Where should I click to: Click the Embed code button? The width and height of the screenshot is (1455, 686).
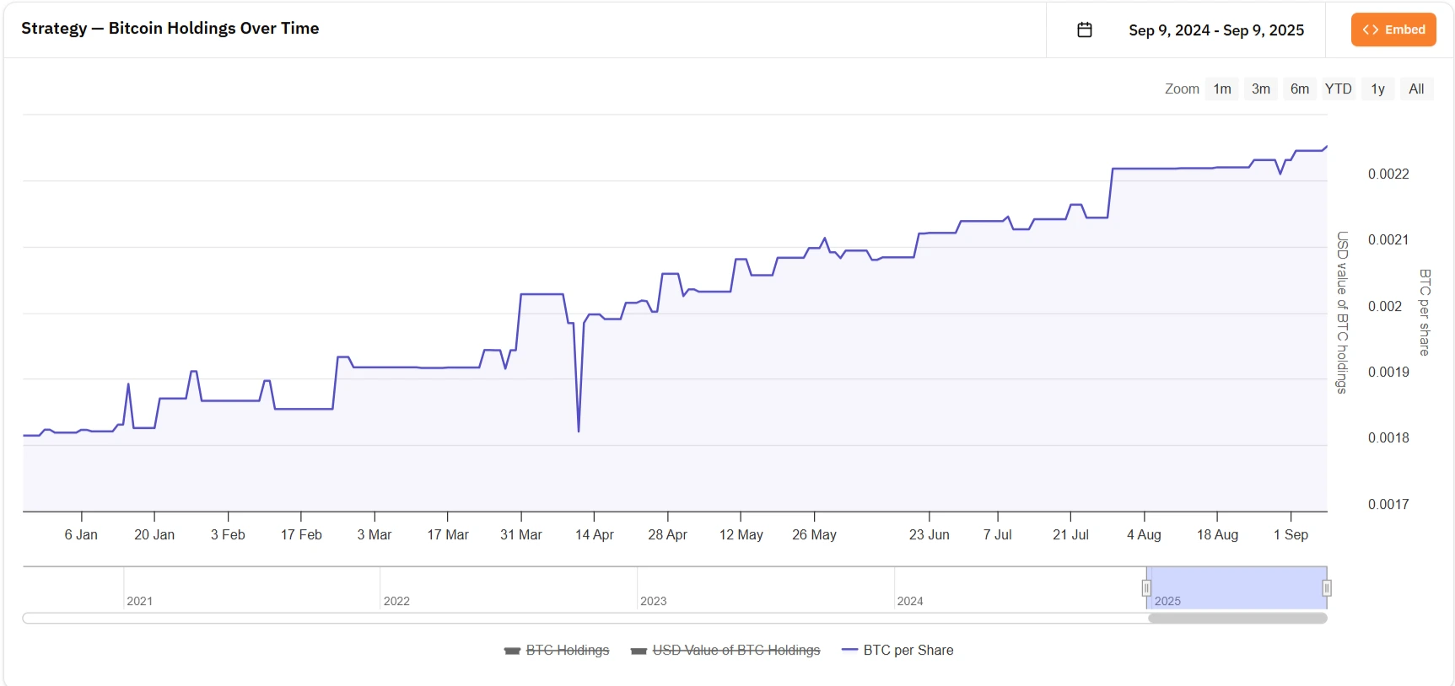coord(1393,29)
